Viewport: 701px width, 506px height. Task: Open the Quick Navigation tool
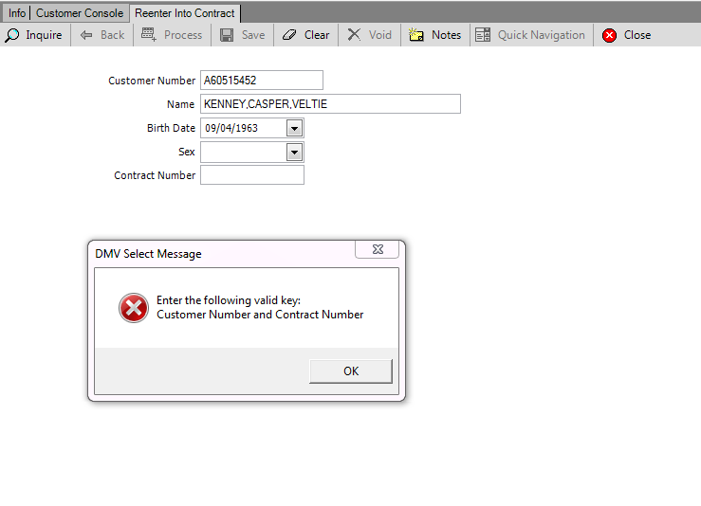point(483,35)
